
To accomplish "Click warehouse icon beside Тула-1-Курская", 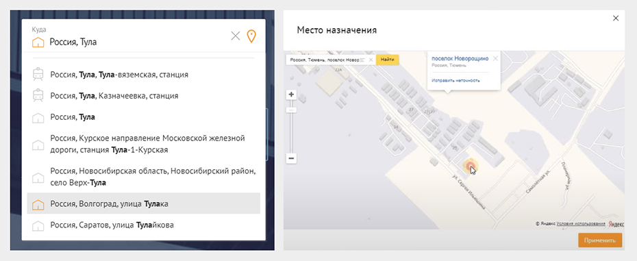I will [x=38, y=145].
